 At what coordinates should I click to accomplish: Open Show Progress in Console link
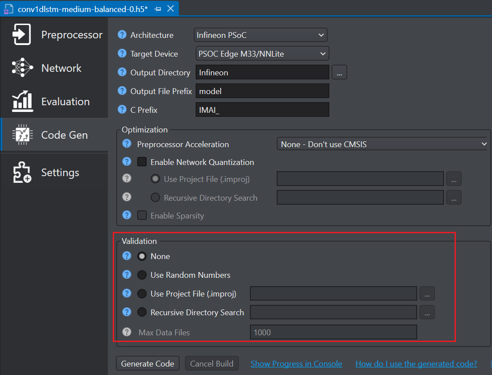point(296,364)
